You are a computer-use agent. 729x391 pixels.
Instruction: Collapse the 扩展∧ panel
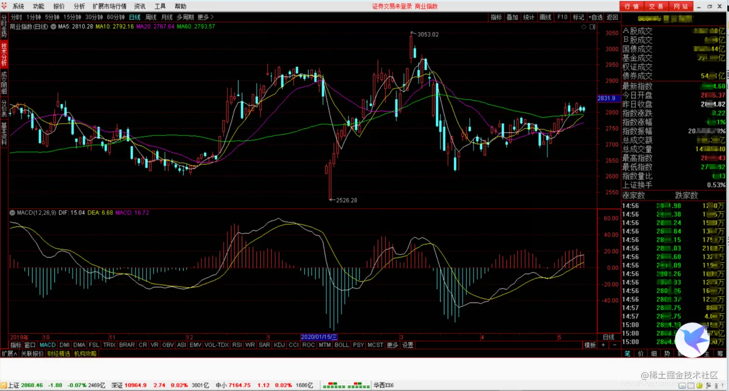[9, 353]
